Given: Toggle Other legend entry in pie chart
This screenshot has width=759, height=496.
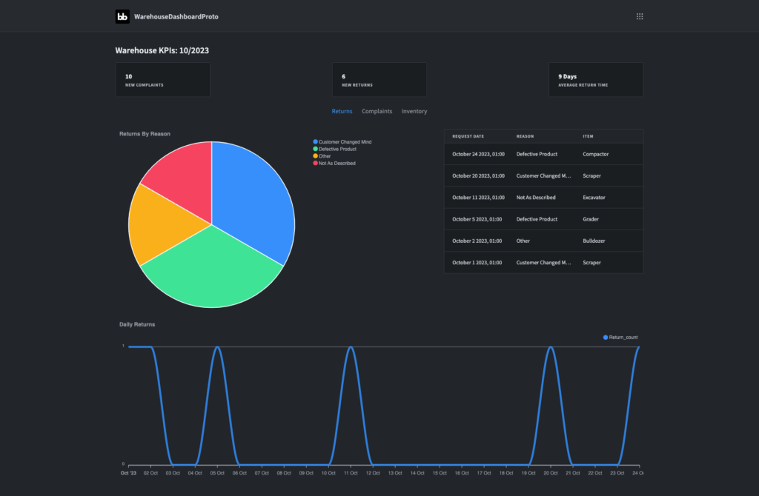Looking at the screenshot, I should 322,156.
